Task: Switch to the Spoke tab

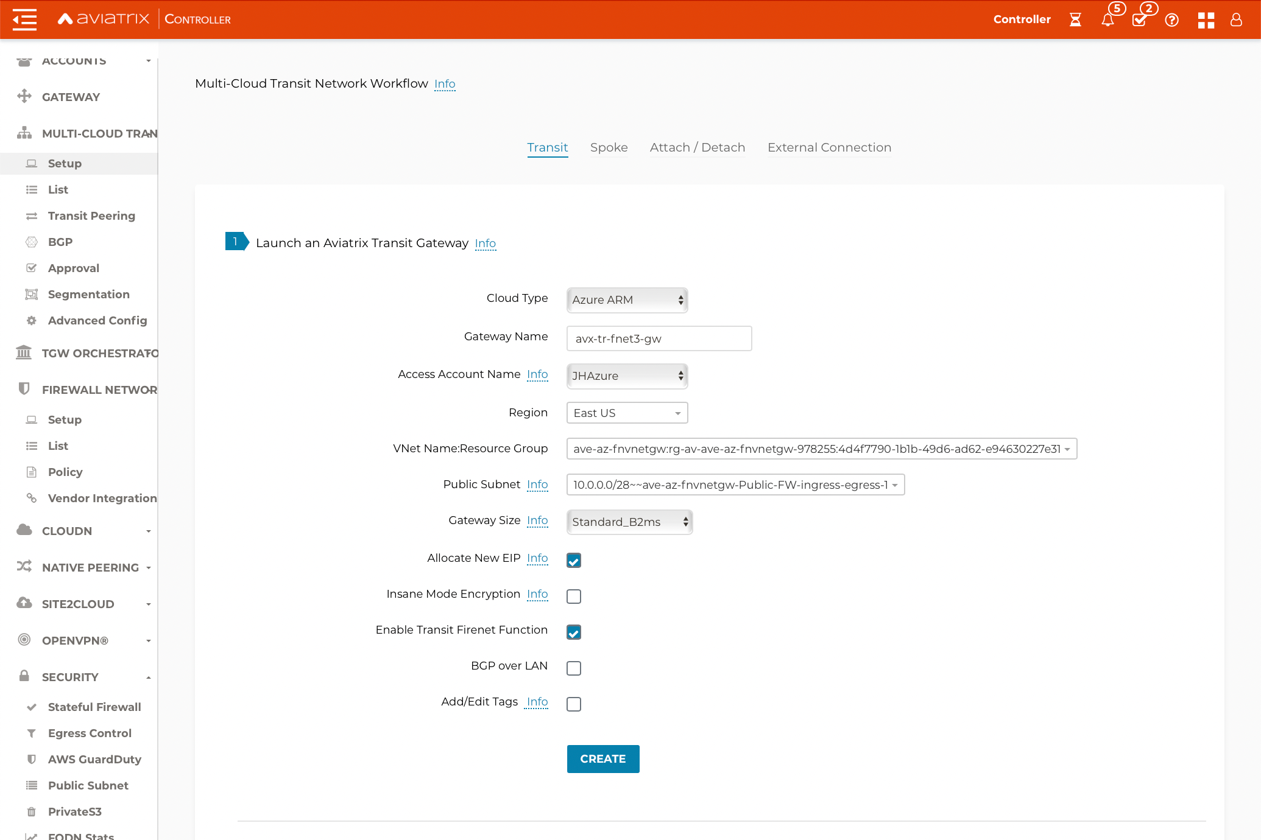Action: [x=609, y=147]
